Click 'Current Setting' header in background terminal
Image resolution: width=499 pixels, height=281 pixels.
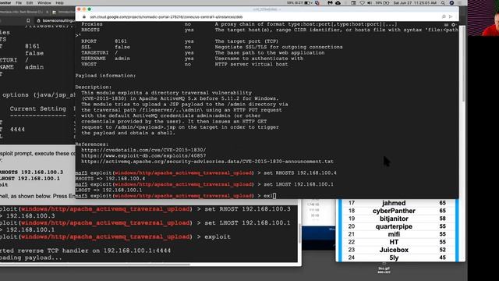click(x=38, y=108)
